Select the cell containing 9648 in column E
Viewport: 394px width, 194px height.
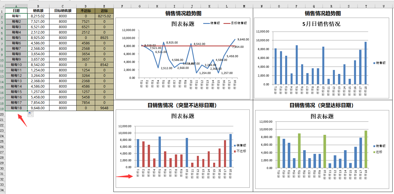coord(104,108)
